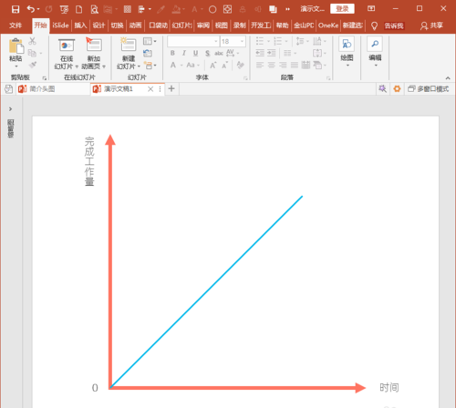Screen dimensions: 456x408
Task: Open print preview icon in title bar
Action: coord(95,9)
